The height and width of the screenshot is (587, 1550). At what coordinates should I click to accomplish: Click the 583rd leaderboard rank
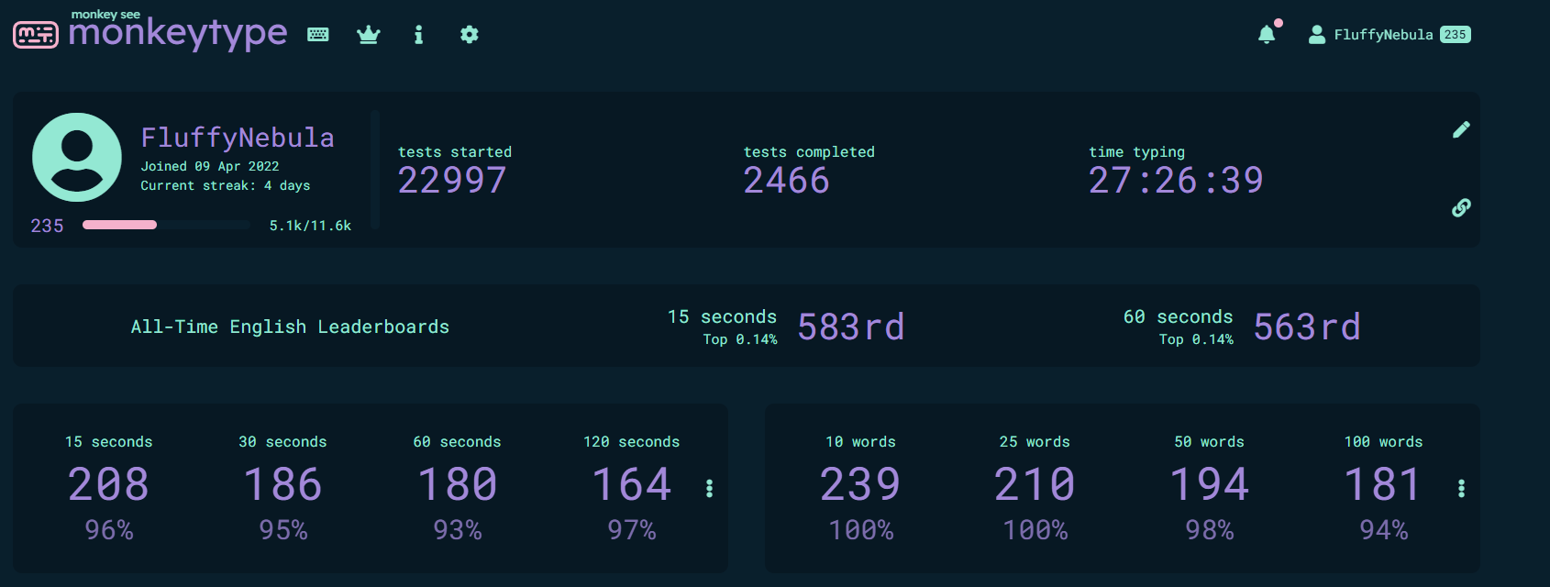(851, 327)
